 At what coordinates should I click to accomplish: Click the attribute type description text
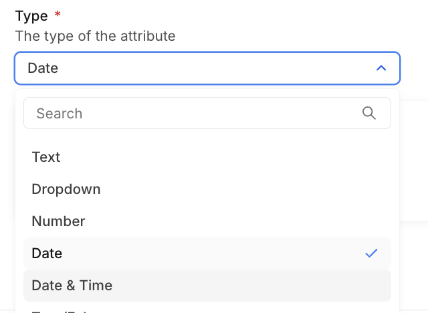tap(95, 36)
